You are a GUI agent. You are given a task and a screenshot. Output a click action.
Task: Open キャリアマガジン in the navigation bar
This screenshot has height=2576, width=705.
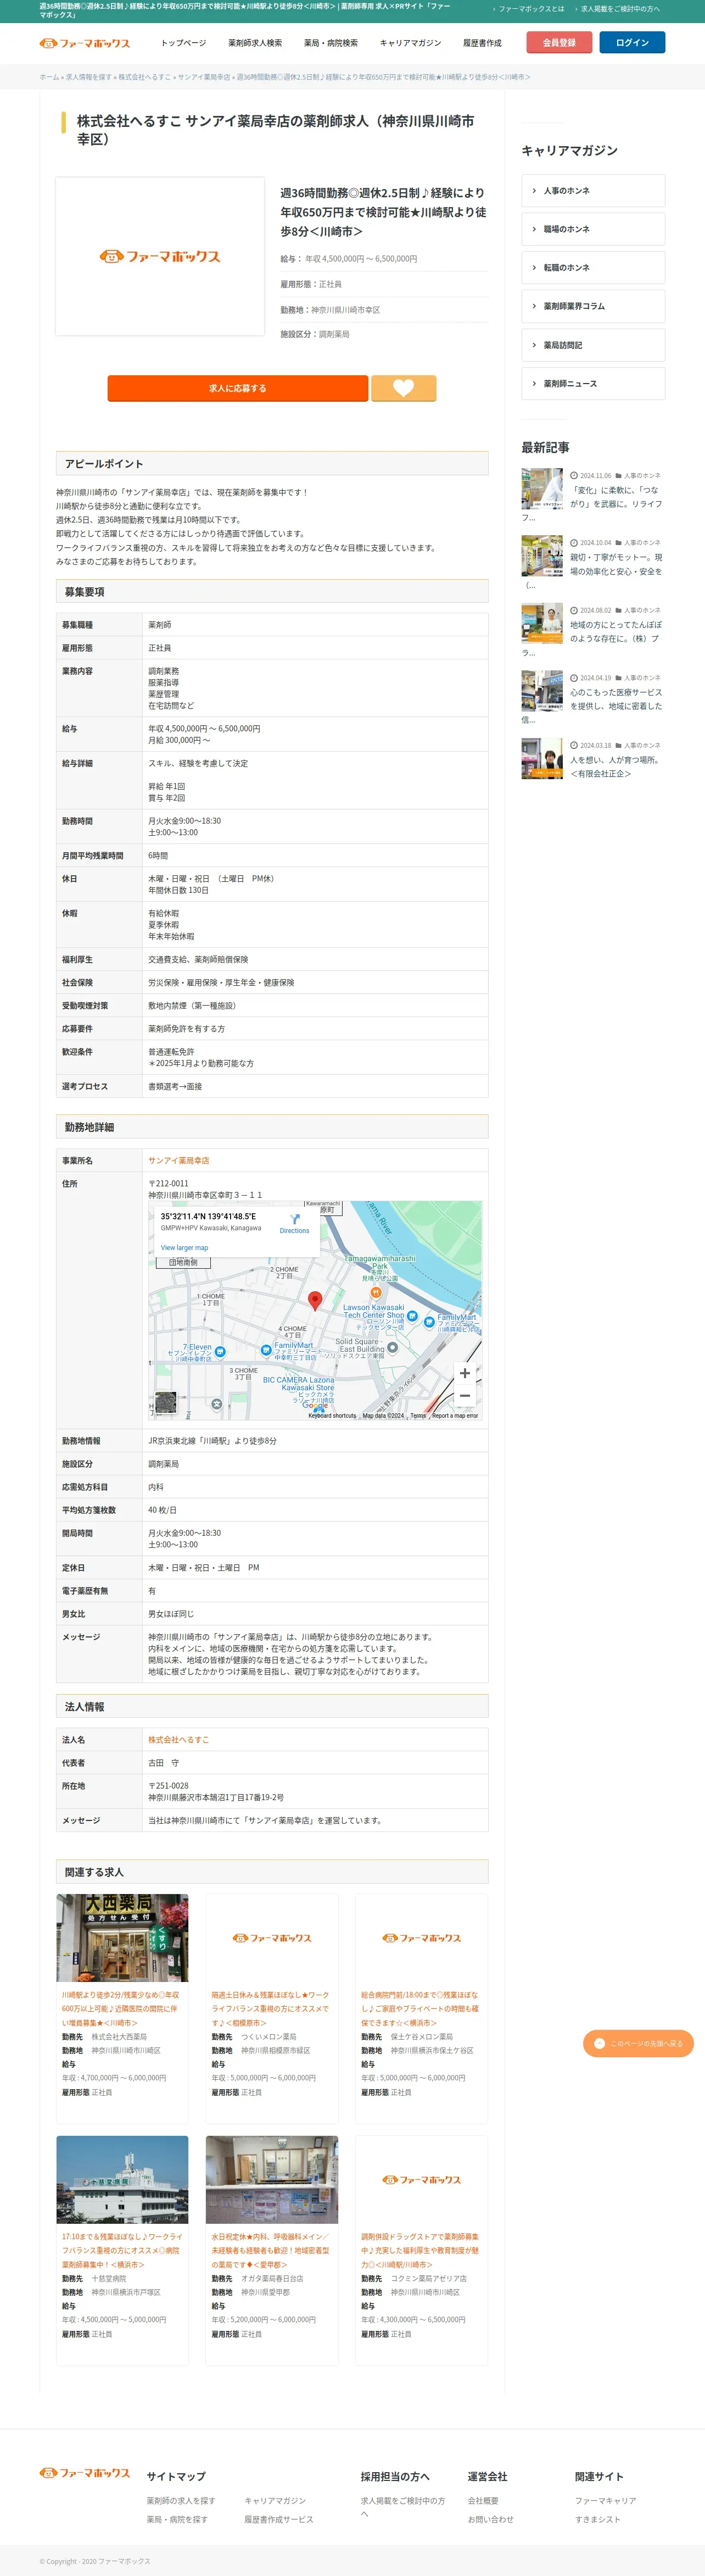point(410,43)
